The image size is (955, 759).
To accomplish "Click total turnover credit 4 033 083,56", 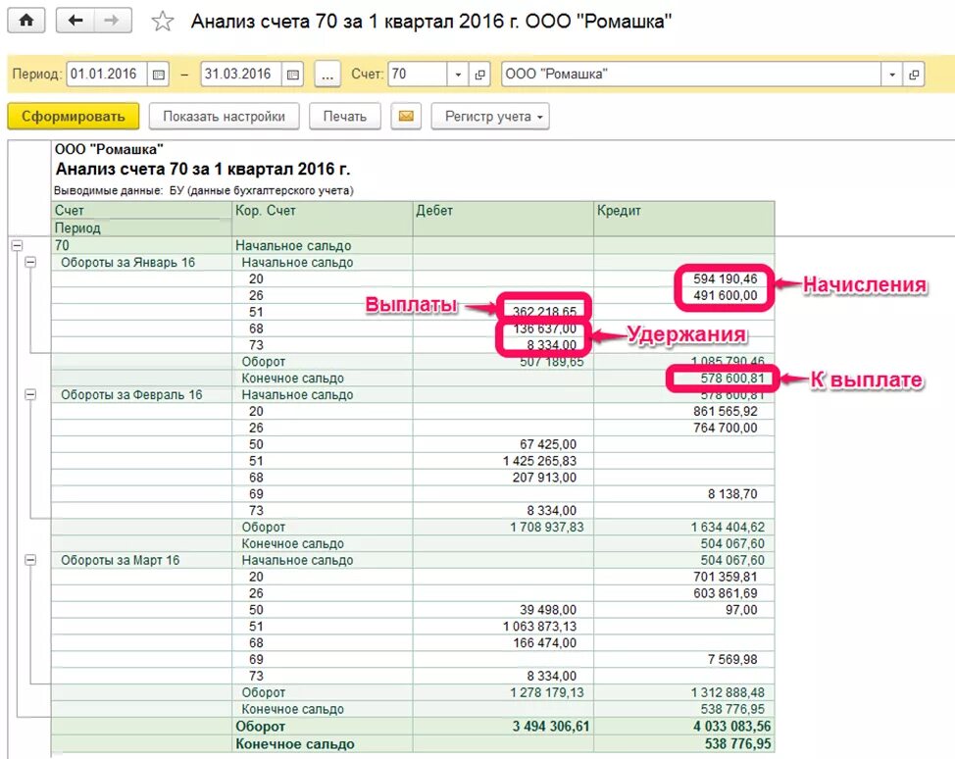I will coord(731,726).
